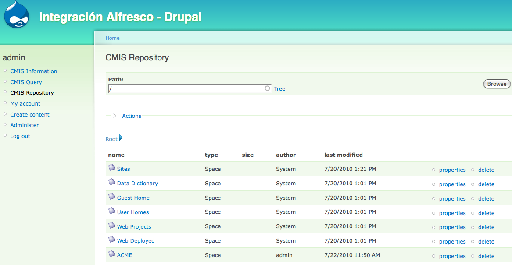Click the Web Deployed folder icon
This screenshot has height=265, width=512.
112,240
